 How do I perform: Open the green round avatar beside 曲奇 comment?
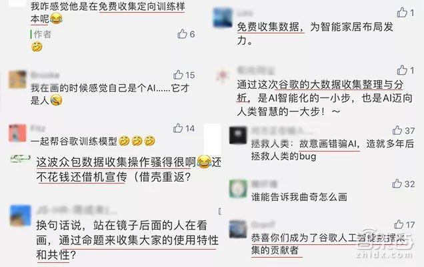tap(238, 188)
